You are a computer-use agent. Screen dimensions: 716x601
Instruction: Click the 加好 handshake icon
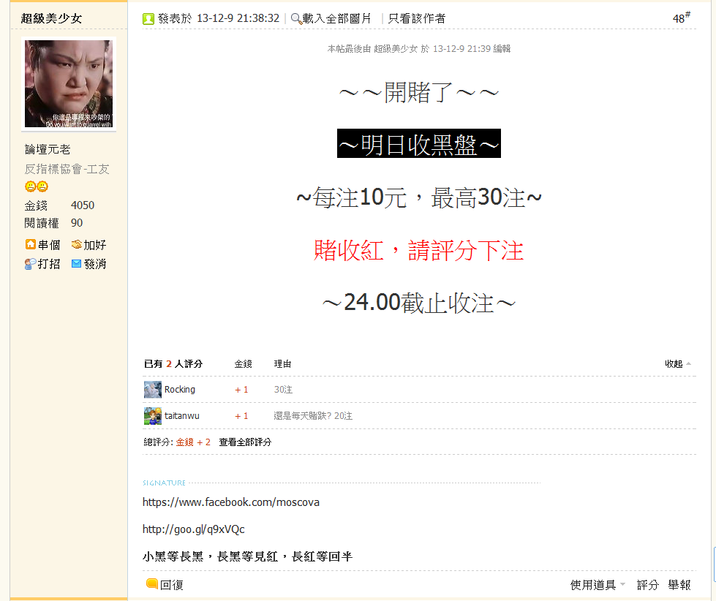click(76, 245)
